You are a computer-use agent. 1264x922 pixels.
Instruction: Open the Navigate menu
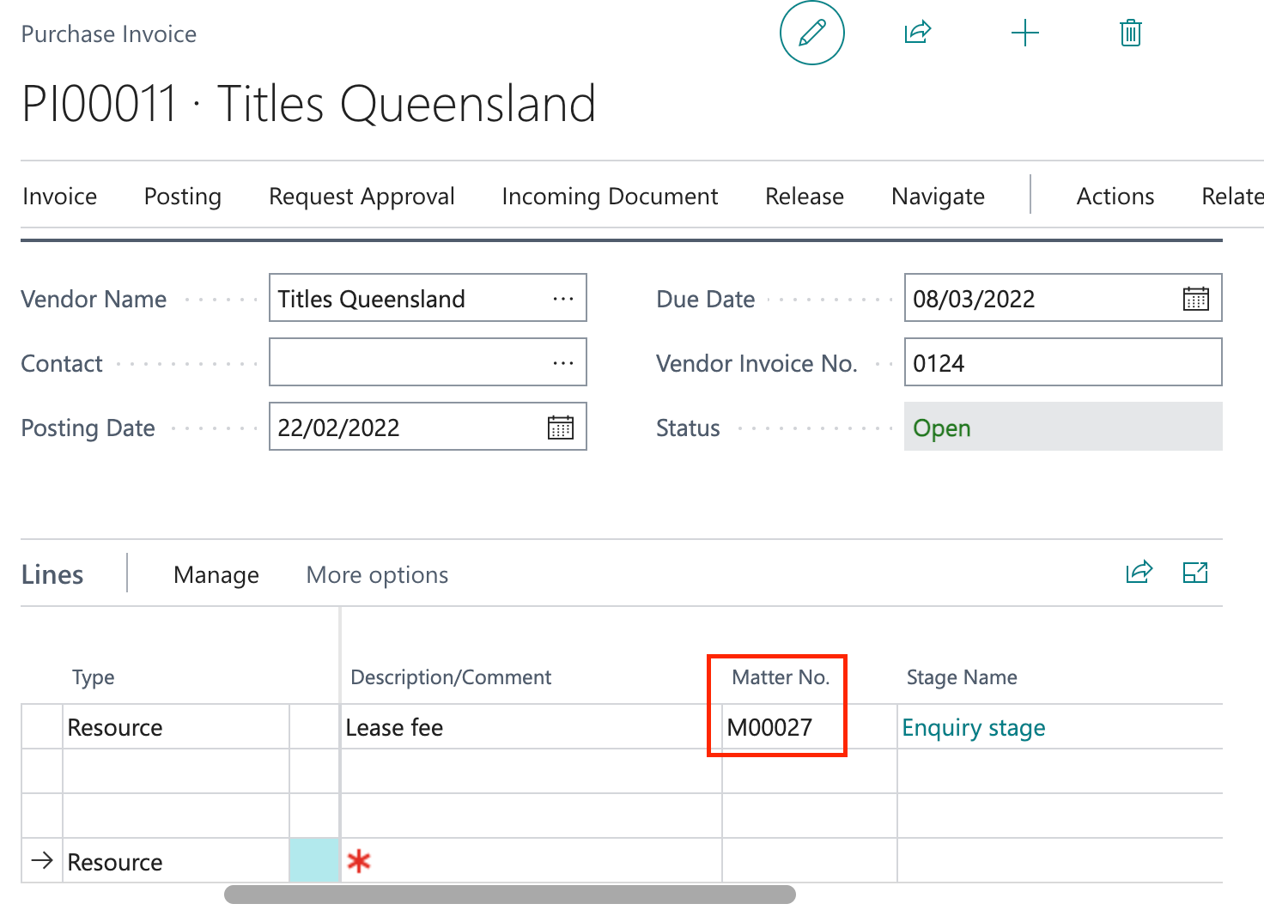(939, 197)
